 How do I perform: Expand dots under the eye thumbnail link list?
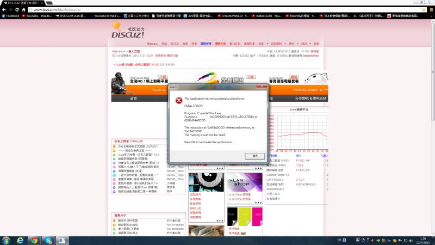(220, 221)
